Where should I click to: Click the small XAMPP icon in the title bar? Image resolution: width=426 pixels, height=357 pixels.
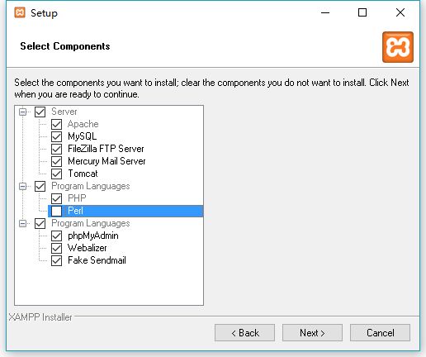tap(20, 12)
